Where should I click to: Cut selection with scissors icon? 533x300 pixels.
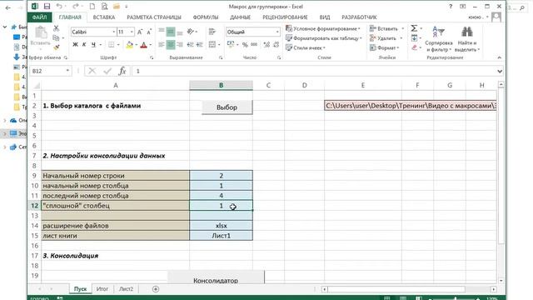[x=57, y=28]
